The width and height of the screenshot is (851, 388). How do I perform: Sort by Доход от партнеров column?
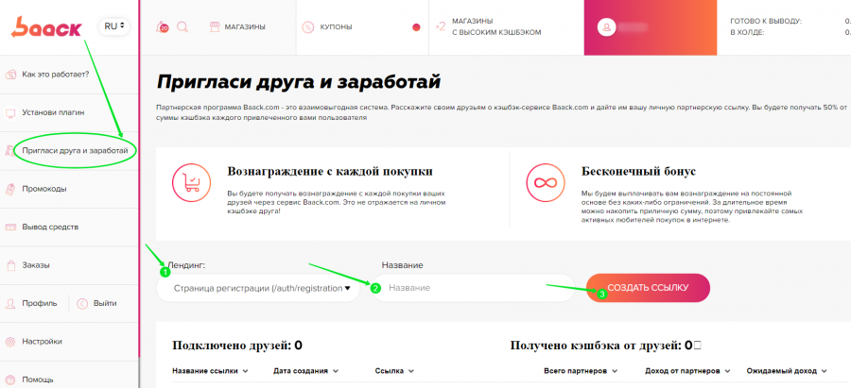[686, 371]
